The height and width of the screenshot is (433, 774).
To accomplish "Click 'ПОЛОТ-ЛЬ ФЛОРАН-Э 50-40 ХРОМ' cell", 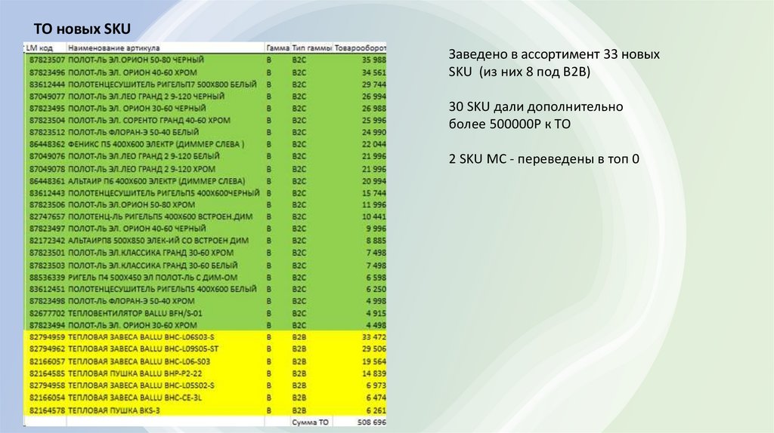I will point(131,301).
